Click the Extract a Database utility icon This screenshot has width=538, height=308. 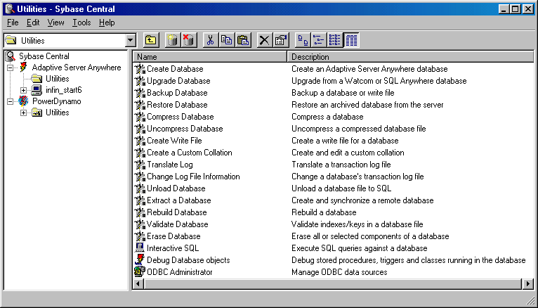coord(140,200)
